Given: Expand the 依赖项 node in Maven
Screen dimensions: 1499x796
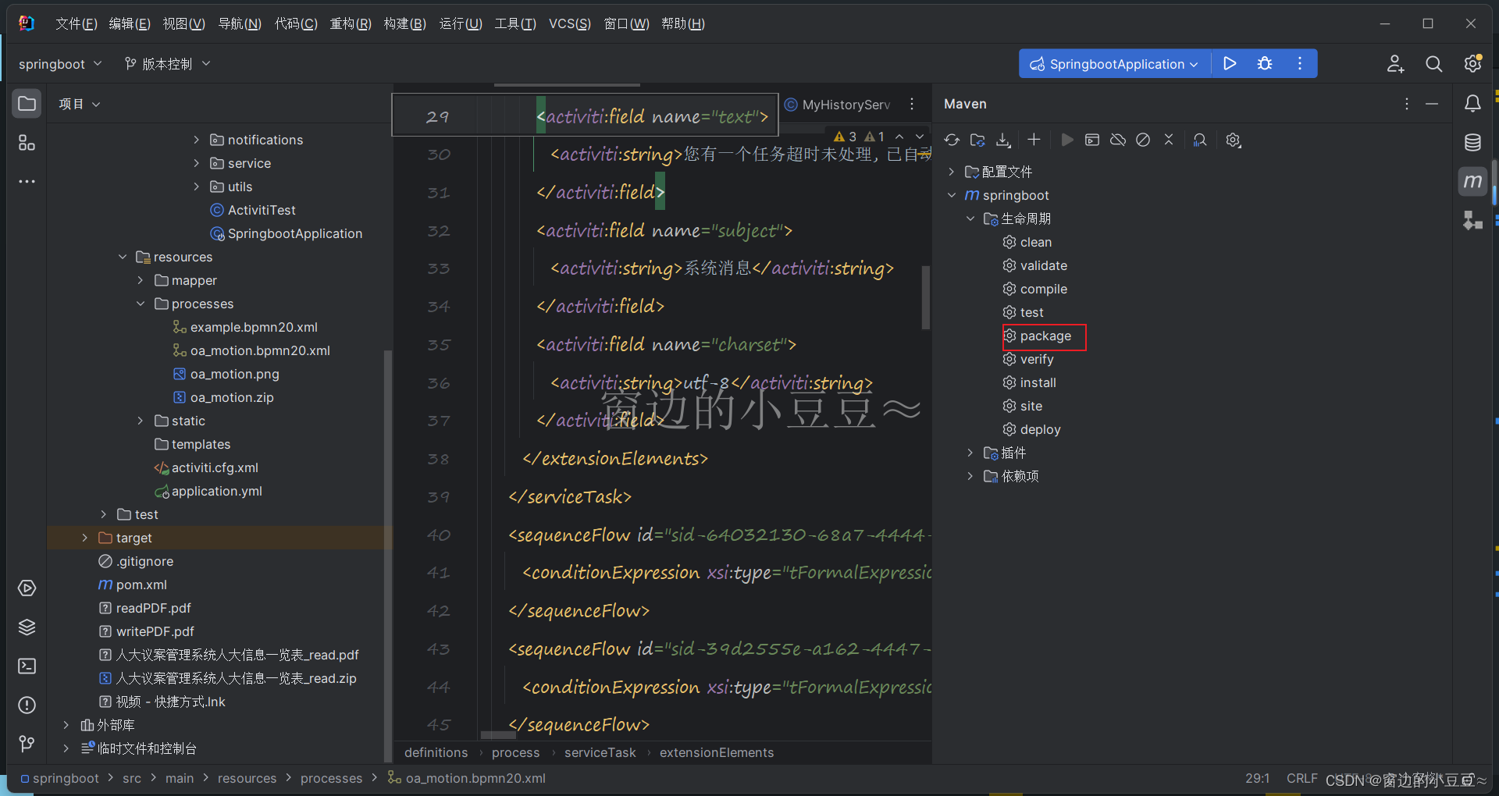Looking at the screenshot, I should coord(970,476).
